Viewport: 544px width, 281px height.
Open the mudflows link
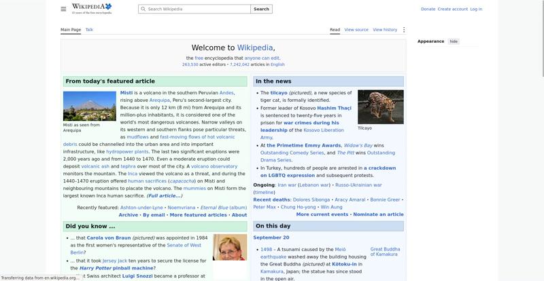click(137, 137)
